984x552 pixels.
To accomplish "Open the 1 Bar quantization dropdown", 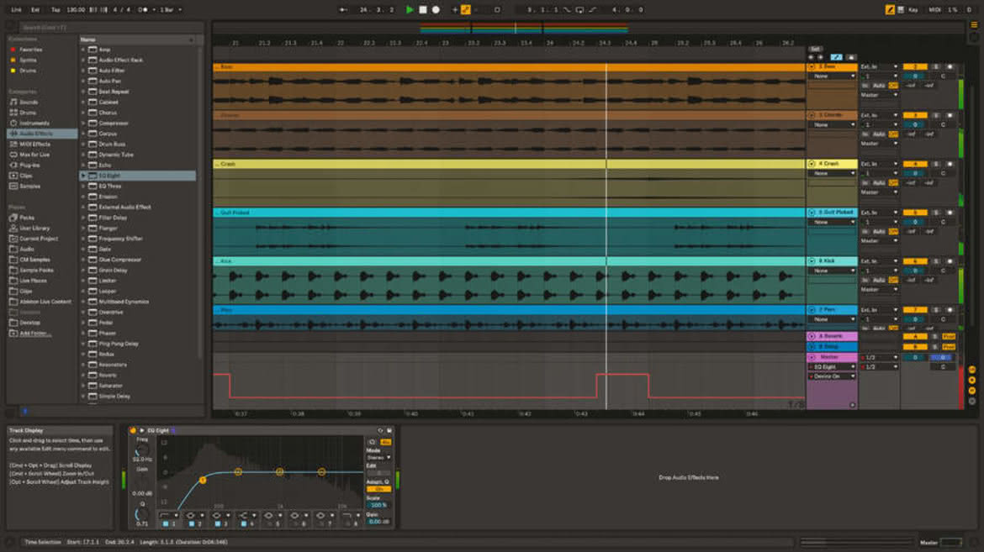I will coord(170,9).
